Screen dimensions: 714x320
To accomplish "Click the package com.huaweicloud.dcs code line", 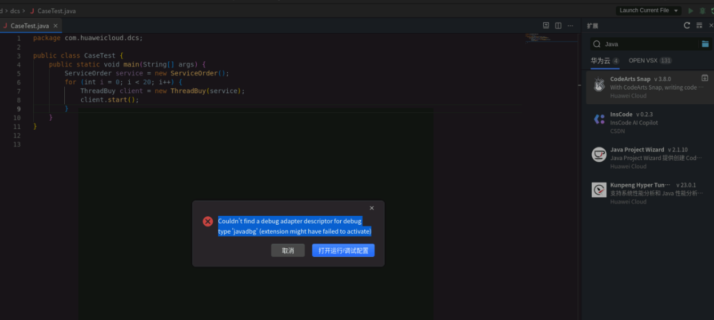I will (88, 38).
